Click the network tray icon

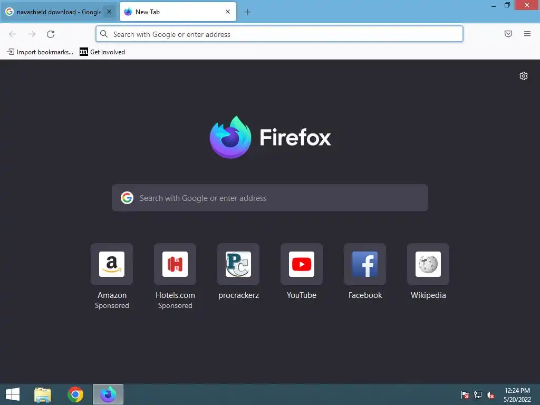tap(478, 394)
